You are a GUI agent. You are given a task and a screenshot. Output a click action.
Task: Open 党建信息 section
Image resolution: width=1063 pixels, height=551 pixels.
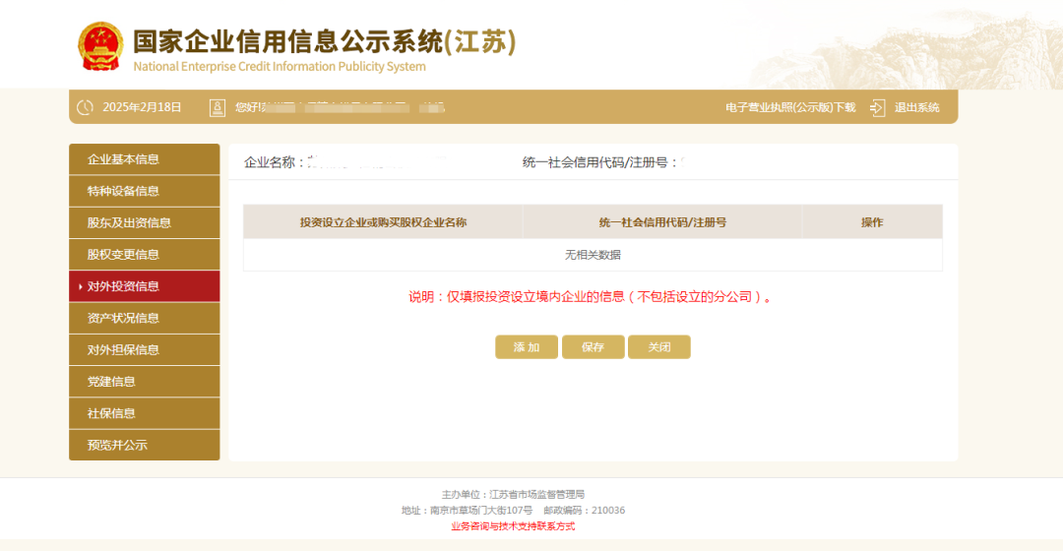coord(145,382)
